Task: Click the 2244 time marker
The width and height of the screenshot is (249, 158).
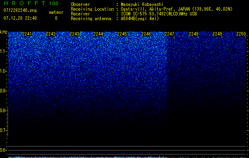Action: click(98, 34)
